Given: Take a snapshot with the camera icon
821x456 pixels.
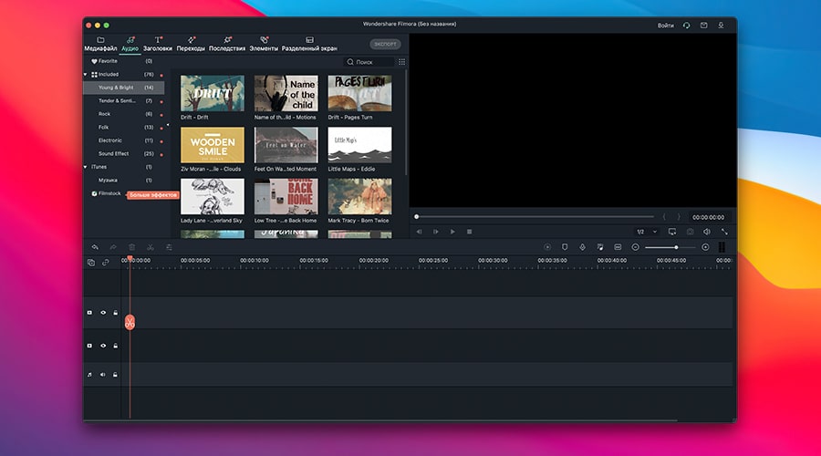Looking at the screenshot, I should click(x=690, y=232).
